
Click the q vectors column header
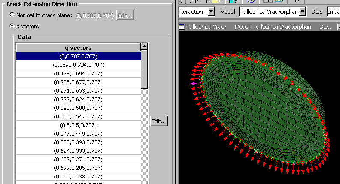78,48
